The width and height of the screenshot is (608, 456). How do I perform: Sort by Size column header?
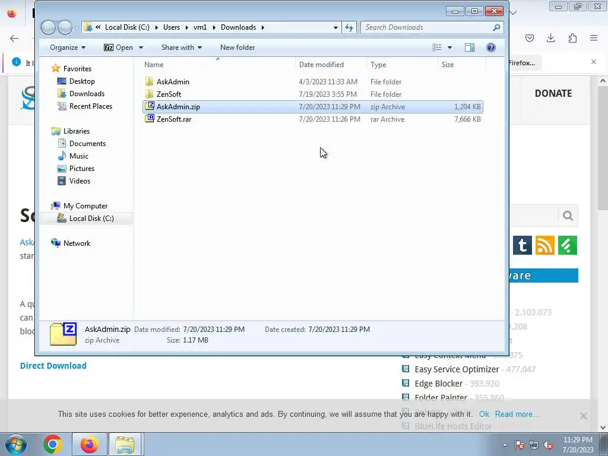point(461,64)
